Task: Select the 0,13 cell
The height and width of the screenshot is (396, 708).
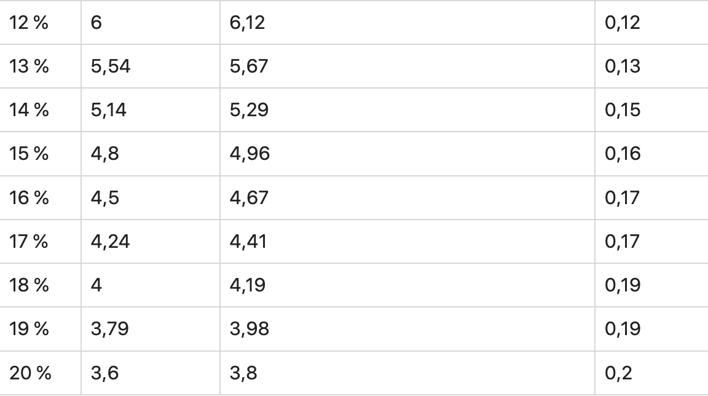Action: [x=623, y=66]
